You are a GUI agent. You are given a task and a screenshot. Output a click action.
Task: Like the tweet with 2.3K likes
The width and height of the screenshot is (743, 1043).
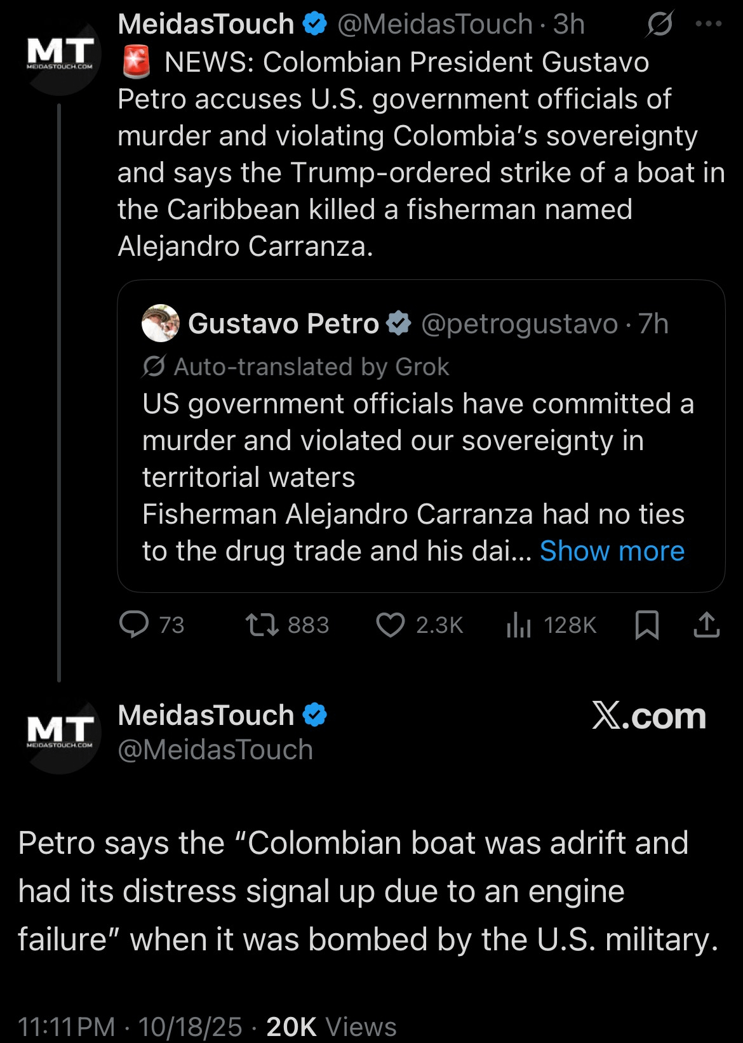(391, 625)
